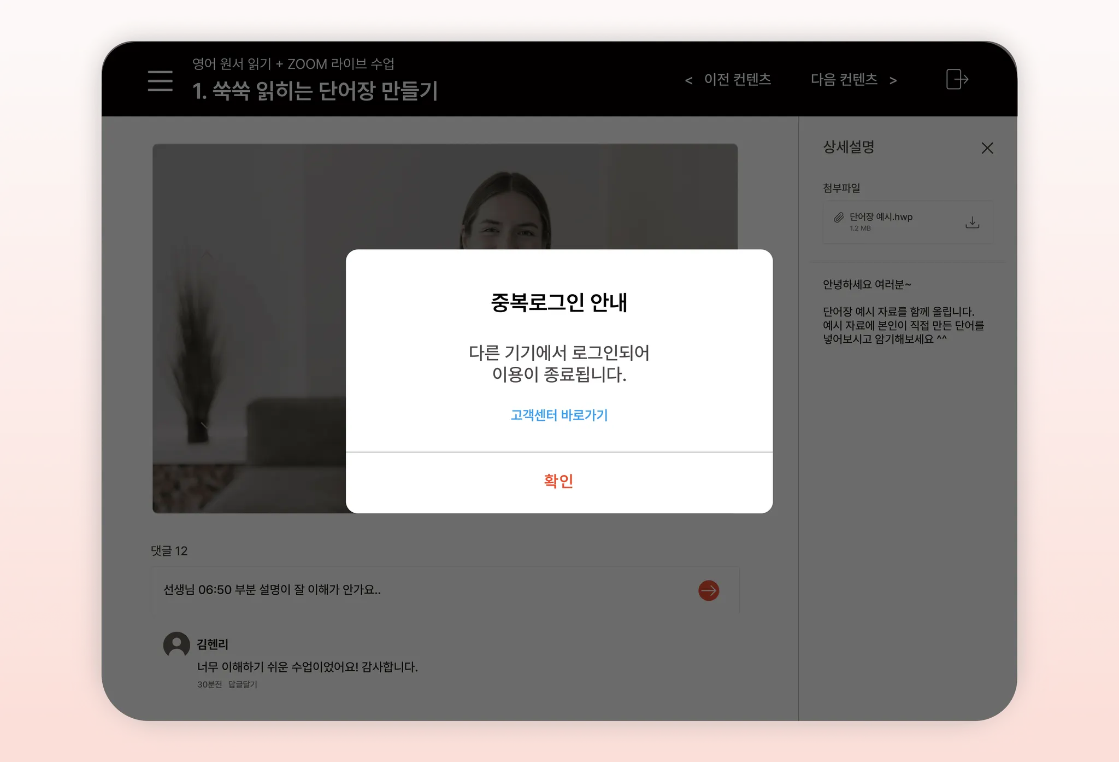1119x762 pixels.
Task: Click the previous content left chevron
Action: (689, 81)
